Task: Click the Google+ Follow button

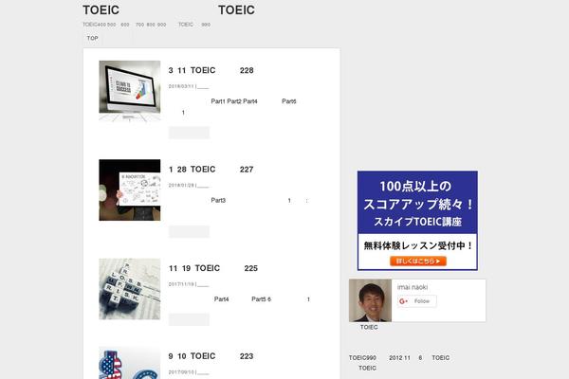Action: (x=416, y=301)
